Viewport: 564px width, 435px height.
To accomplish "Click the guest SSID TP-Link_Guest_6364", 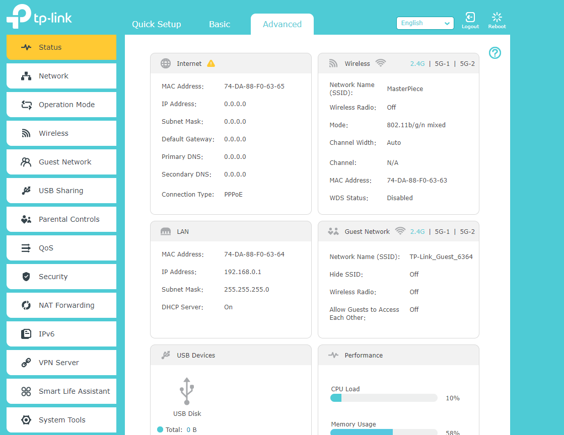I will tap(441, 257).
